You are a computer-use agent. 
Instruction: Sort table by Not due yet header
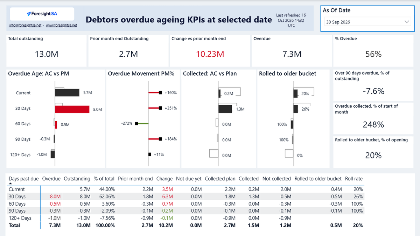[189, 179]
